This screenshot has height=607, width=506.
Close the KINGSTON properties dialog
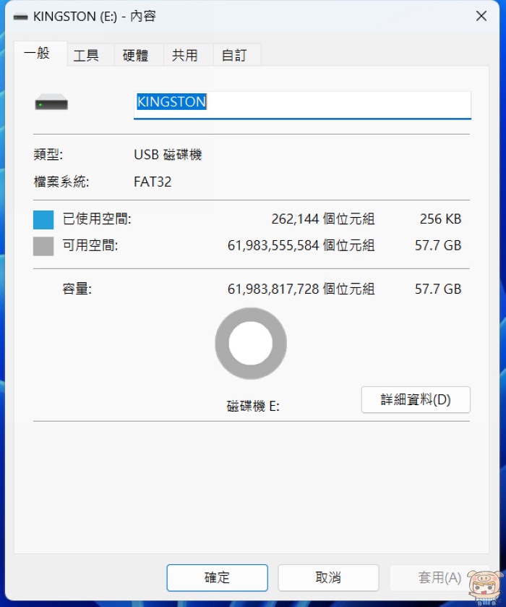(481, 16)
